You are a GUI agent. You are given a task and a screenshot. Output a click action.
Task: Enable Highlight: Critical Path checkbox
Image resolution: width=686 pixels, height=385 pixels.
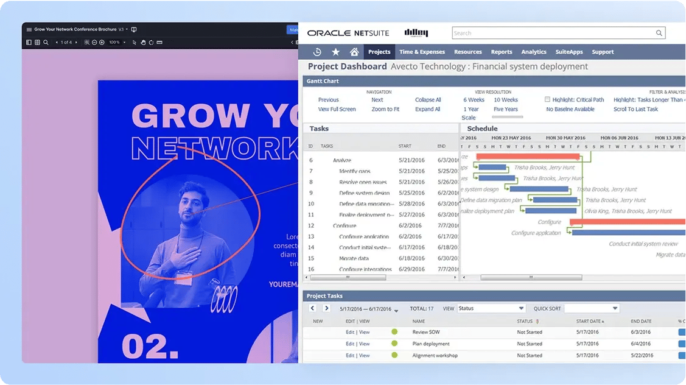[547, 99]
